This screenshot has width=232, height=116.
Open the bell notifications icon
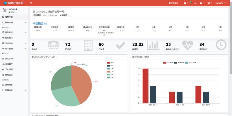pyautogui.click(x=201, y=3)
